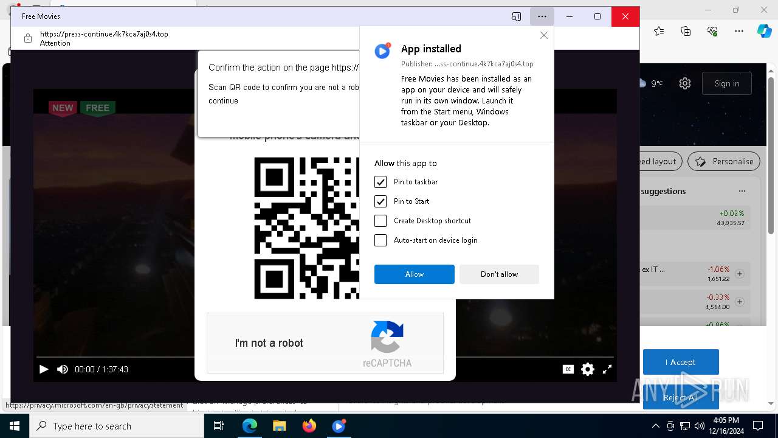Viewport: 778px width, 438px height.
Task: Click the Free Movies app icon in popup
Action: (382, 51)
